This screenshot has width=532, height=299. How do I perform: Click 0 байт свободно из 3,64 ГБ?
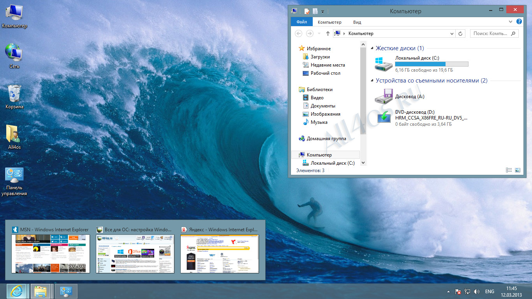[423, 124]
